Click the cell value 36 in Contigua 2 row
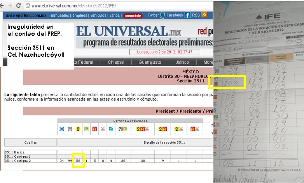The height and width of the screenshot is (183, 304). [x=123, y=161]
